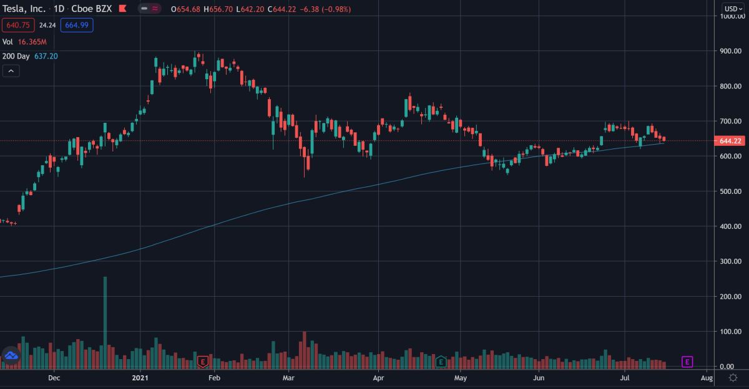The width and height of the screenshot is (749, 389).
Task: Click the Jul label on time axis
Action: pyautogui.click(x=625, y=378)
